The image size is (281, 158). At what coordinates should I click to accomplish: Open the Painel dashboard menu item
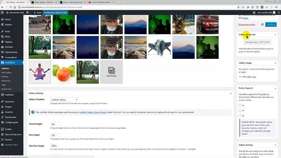point(7,19)
